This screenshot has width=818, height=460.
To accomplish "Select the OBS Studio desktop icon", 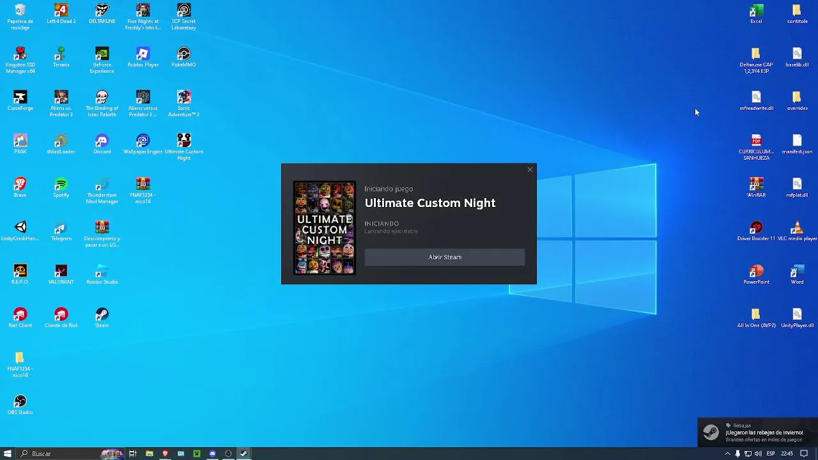I will point(20,405).
